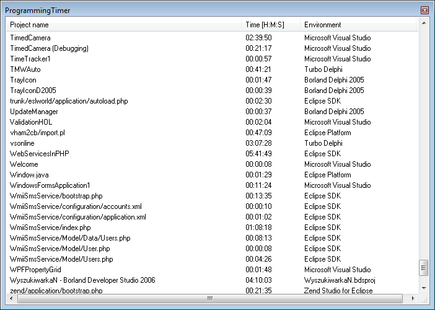Click the time value 02:39:50
The height and width of the screenshot is (310, 435).
coord(258,38)
